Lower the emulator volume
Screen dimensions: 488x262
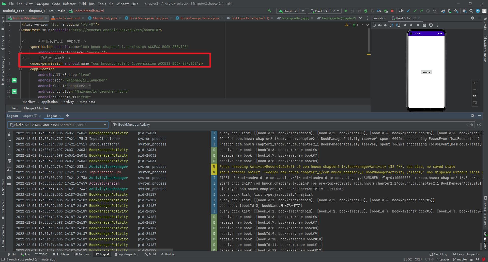[x=385, y=25]
